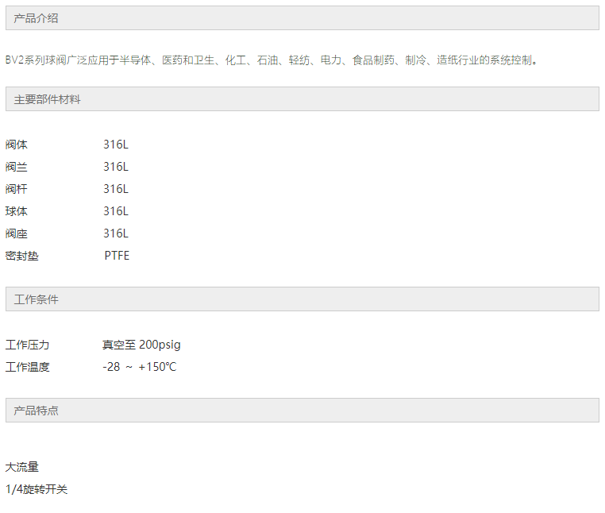Image resolution: width=605 pixels, height=513 pixels.
Task: Select the 316L value beside 球体
Action: coord(116,211)
